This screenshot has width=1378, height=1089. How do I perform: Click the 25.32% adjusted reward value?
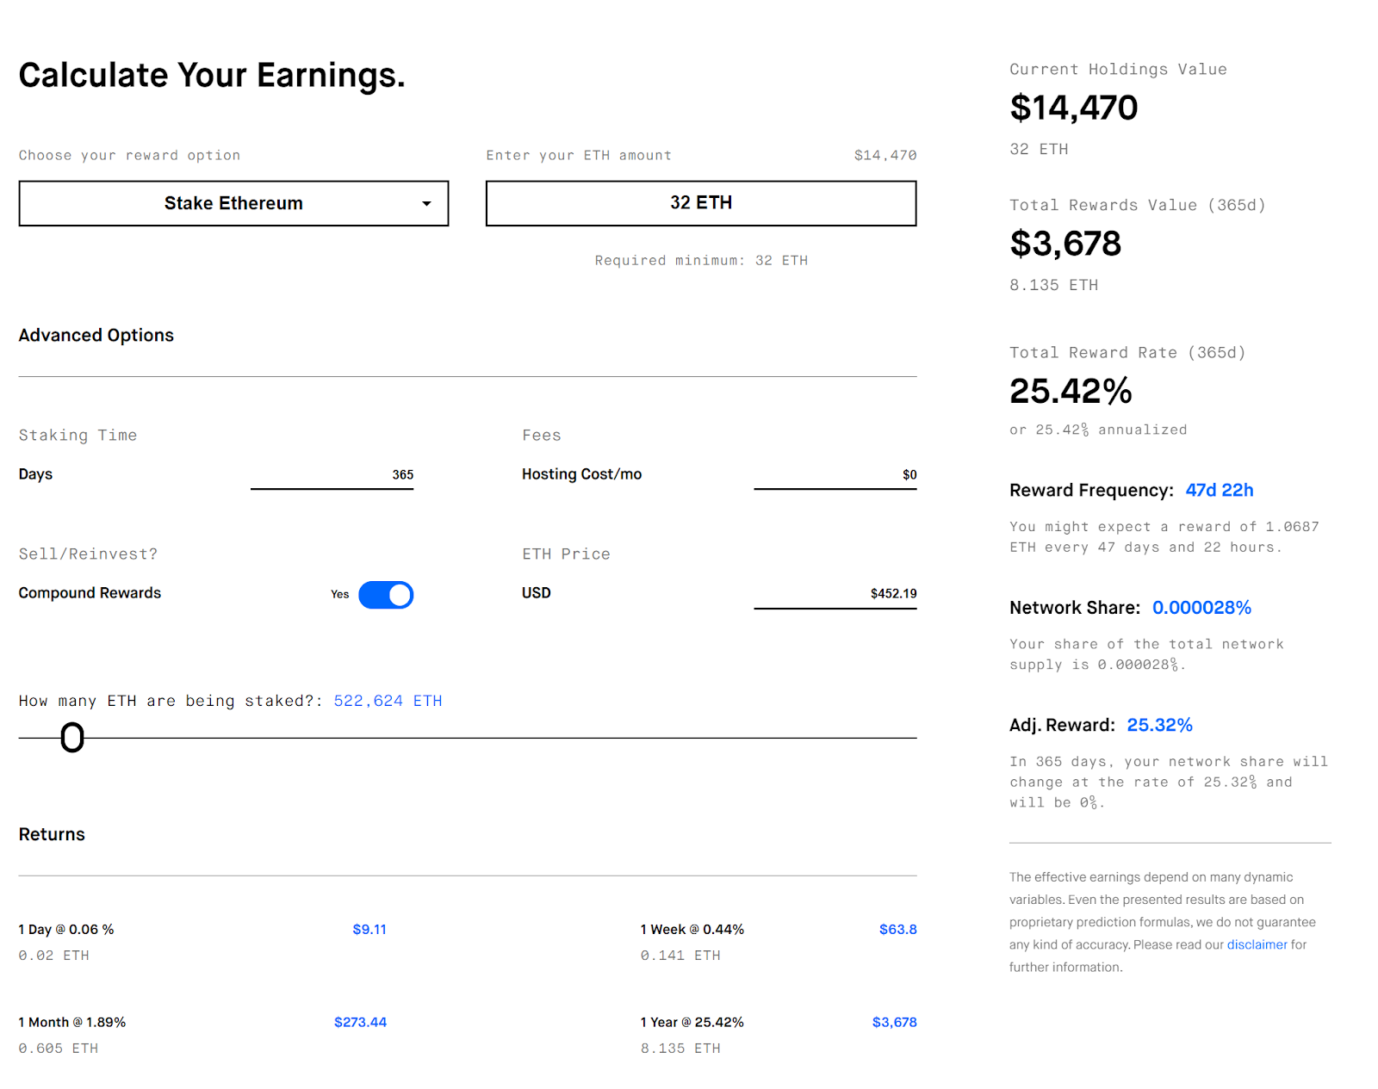pyautogui.click(x=1159, y=726)
